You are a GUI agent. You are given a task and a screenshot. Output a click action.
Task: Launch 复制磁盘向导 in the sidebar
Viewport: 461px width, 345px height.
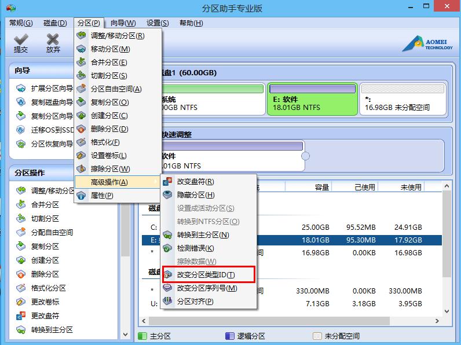coord(52,102)
